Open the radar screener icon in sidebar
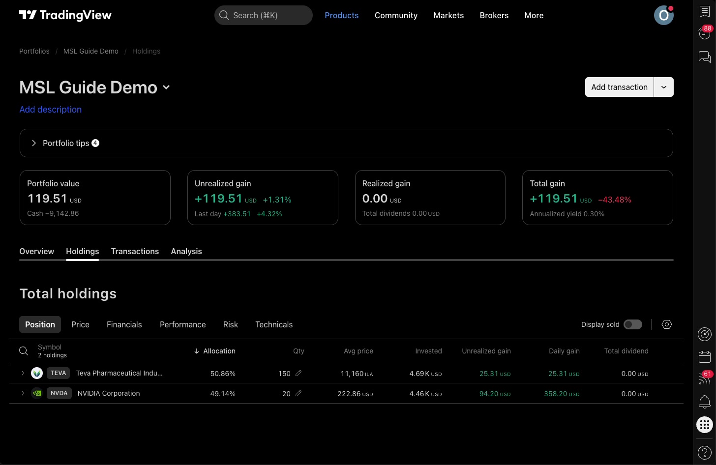716x465 pixels. [x=705, y=334]
